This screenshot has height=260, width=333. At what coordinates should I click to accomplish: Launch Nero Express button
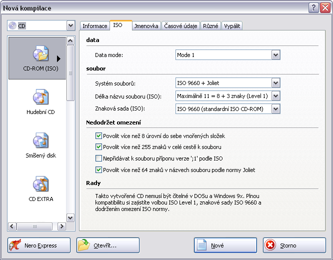tap(39, 245)
